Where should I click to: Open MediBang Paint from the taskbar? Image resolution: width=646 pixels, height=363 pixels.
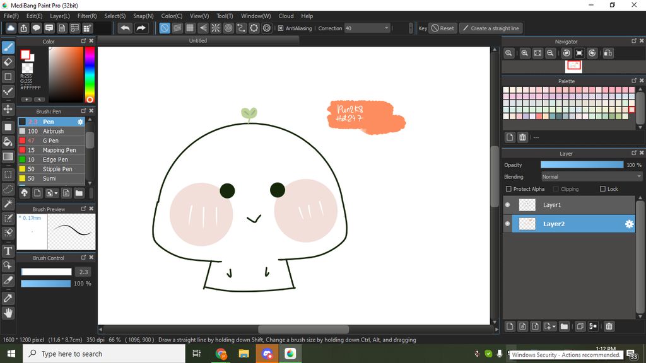point(290,354)
